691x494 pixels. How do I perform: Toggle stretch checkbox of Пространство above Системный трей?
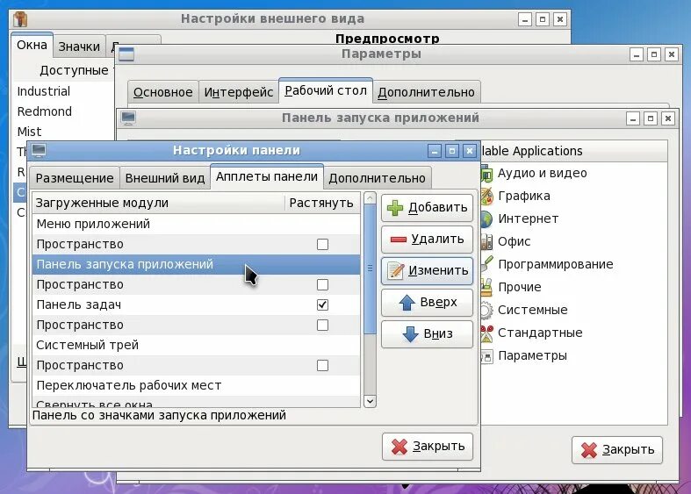[x=322, y=325]
